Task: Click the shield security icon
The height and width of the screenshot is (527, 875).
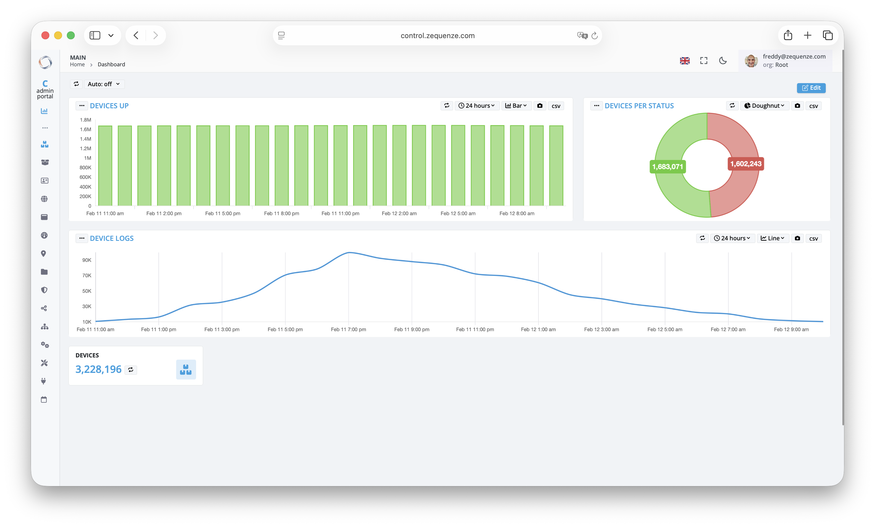Action: tap(45, 290)
